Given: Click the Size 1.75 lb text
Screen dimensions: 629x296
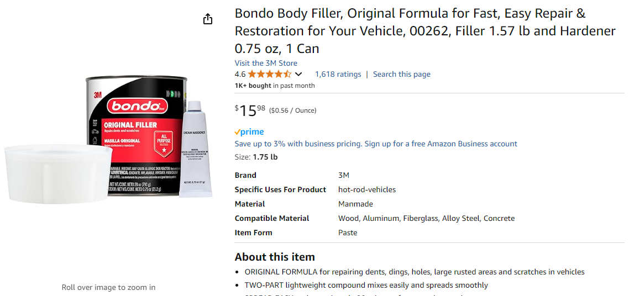Looking at the screenshot, I should point(256,157).
